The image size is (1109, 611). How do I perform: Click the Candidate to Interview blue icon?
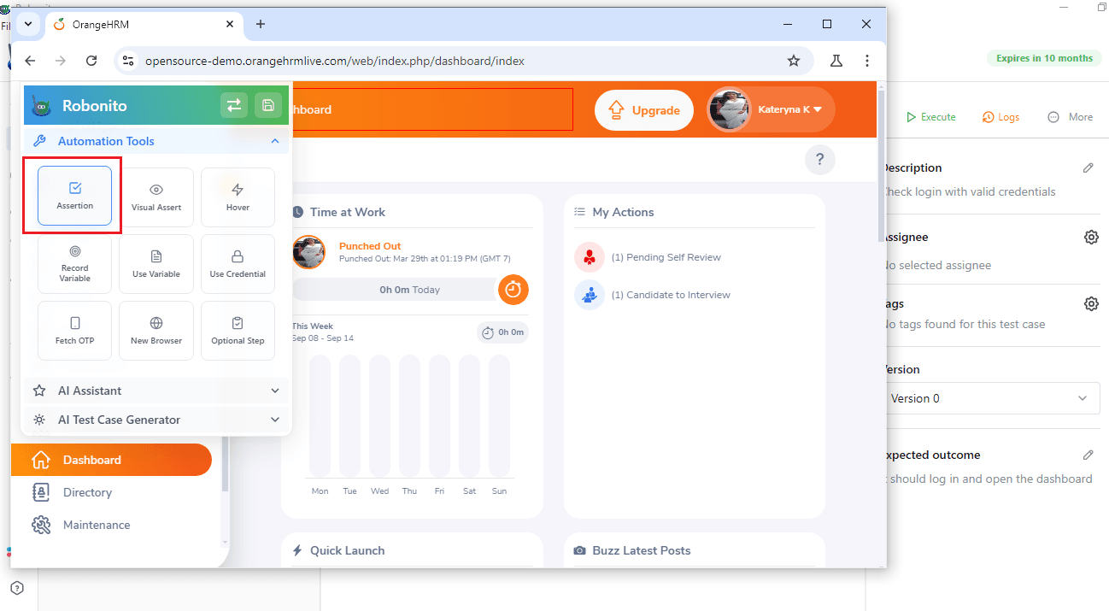(x=590, y=295)
